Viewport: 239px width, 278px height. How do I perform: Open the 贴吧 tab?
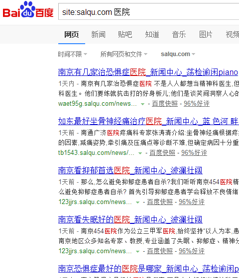pyautogui.click(x=125, y=34)
